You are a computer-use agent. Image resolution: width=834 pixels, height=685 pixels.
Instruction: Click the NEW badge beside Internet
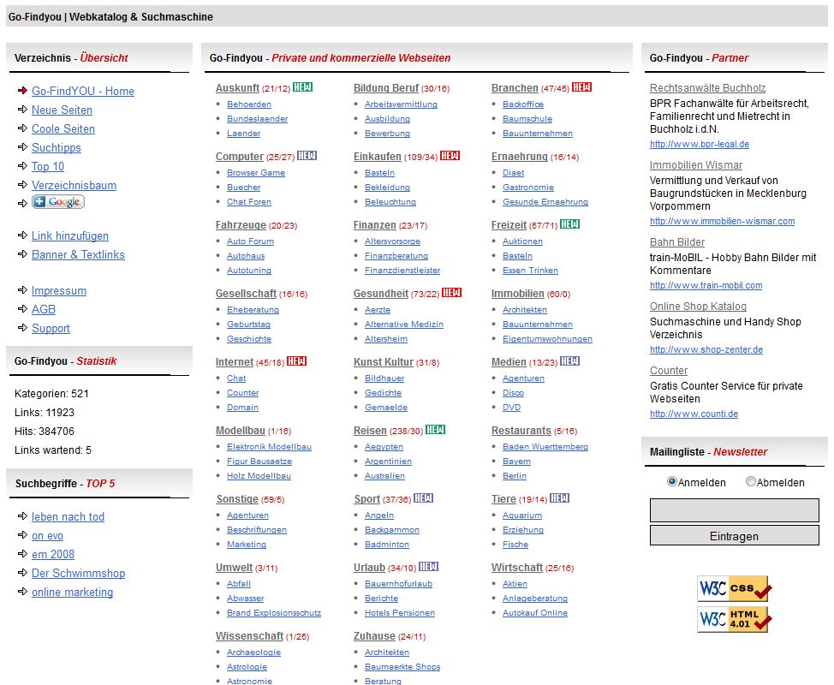pos(297,361)
